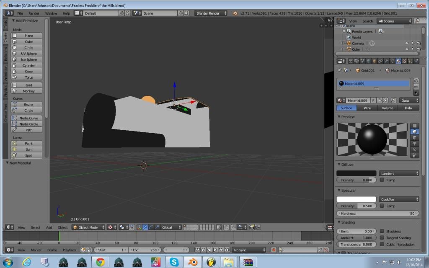
Task: Add a UV Sphere mesh
Action: 26,53
